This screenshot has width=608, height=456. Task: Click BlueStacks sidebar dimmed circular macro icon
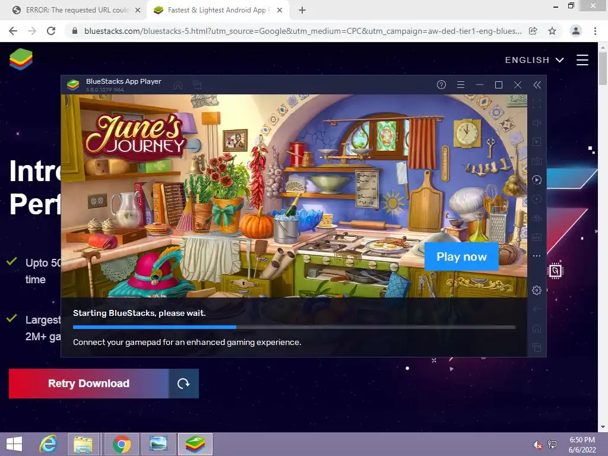click(x=537, y=199)
